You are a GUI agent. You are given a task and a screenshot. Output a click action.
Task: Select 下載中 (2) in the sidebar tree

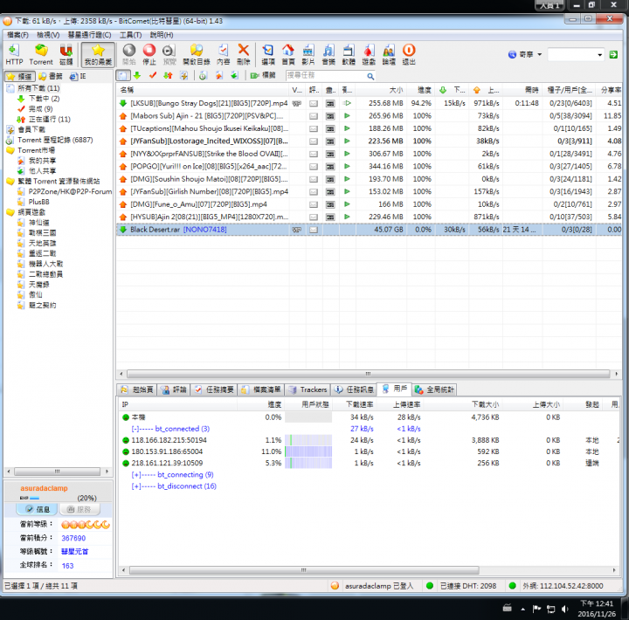coord(44,99)
